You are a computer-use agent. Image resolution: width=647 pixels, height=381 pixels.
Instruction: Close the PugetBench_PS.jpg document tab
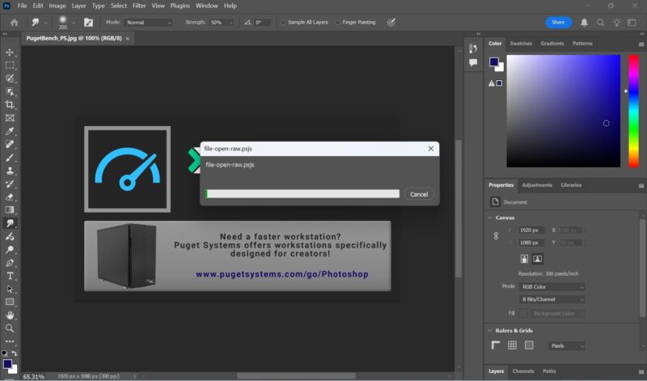(x=128, y=38)
